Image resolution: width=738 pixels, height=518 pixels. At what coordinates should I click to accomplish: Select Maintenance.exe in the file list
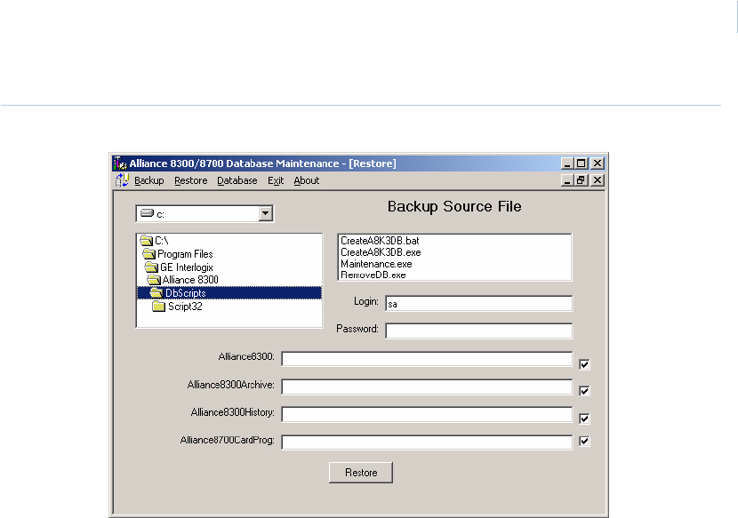point(376,264)
